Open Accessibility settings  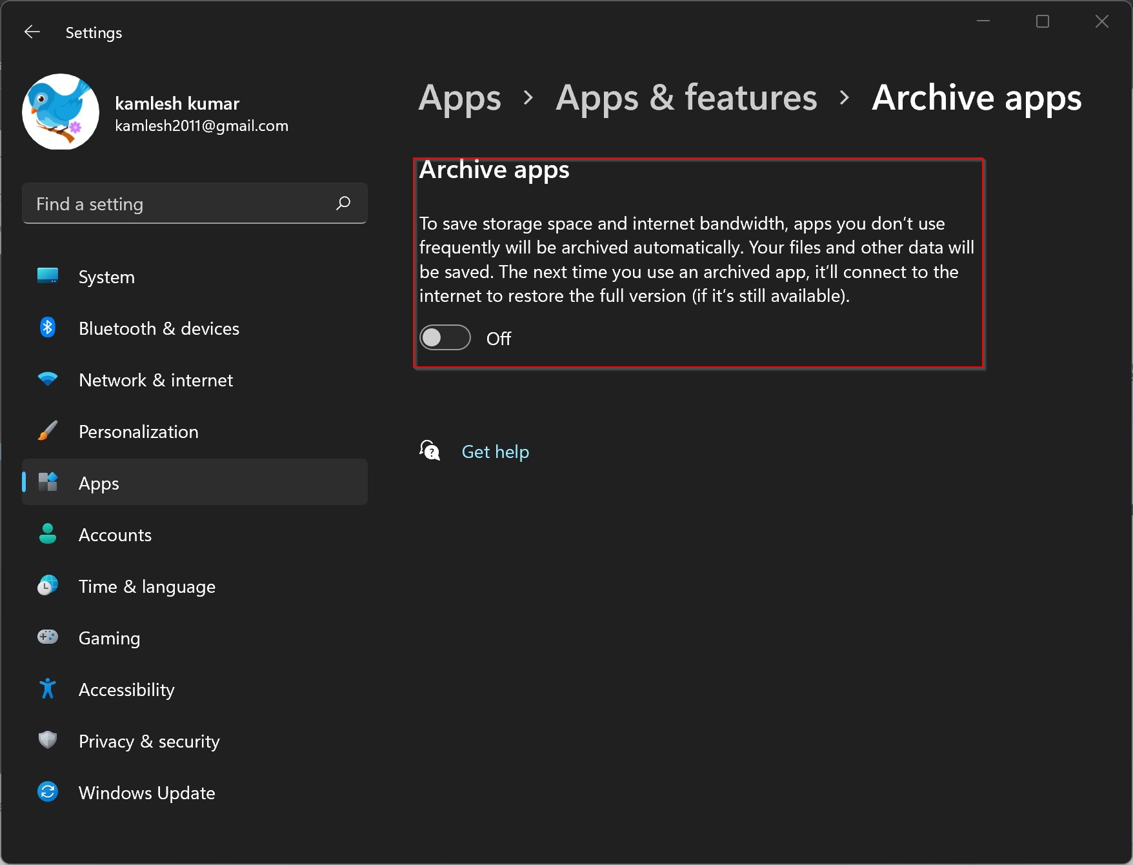coord(195,690)
